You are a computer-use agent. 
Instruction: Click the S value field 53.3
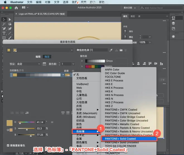(41, 128)
